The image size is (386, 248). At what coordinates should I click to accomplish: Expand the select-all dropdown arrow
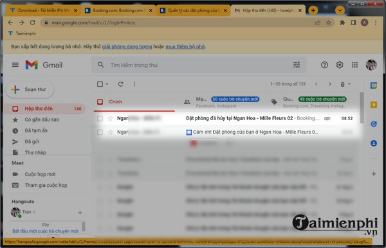click(107, 84)
